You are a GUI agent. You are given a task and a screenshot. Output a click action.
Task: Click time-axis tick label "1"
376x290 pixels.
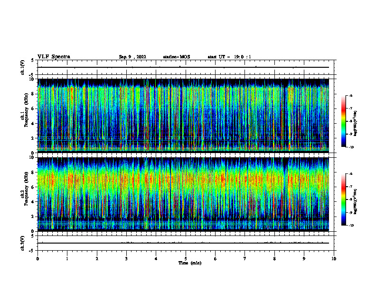(x=67, y=259)
